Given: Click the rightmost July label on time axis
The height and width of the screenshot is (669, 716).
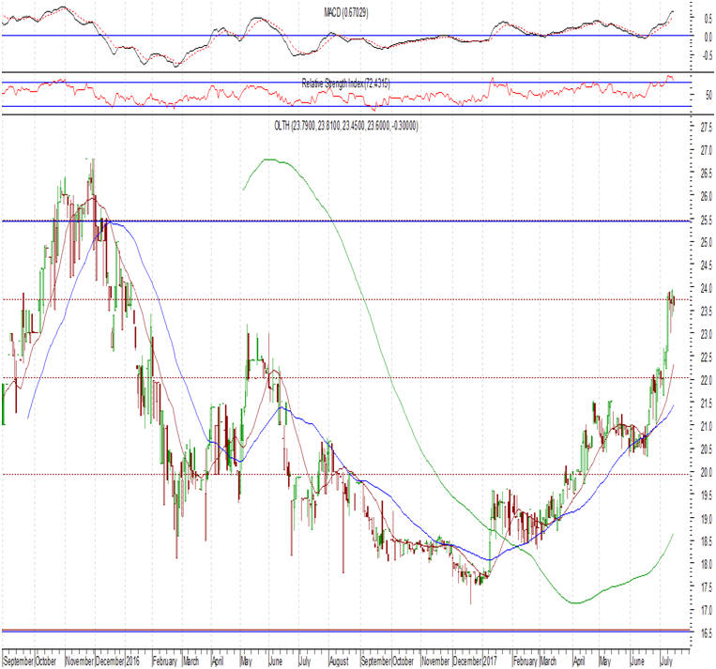Looking at the screenshot, I should coord(664,661).
